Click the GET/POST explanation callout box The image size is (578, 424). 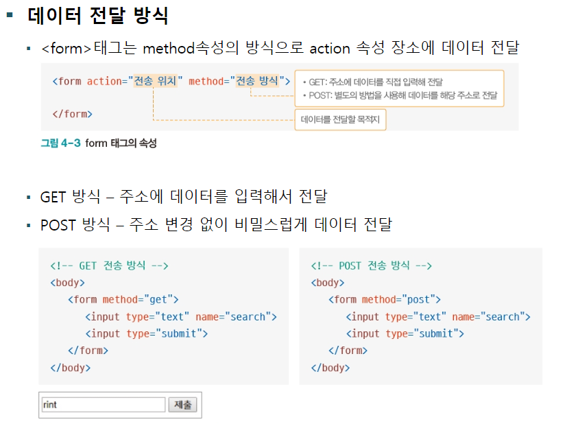click(x=399, y=89)
